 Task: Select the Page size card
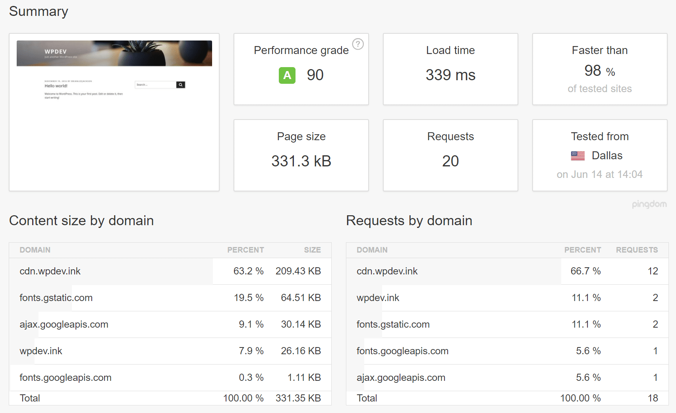point(301,155)
